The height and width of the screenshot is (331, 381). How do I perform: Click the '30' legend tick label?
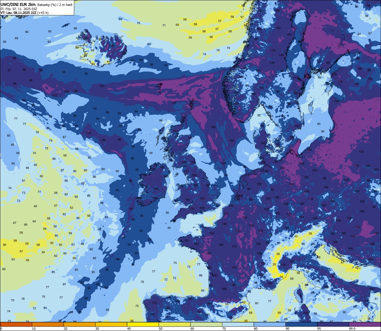tap(97, 329)
